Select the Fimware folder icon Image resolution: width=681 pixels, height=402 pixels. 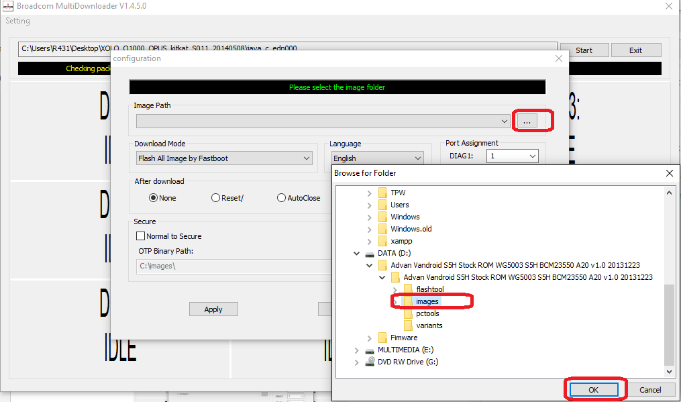(382, 338)
